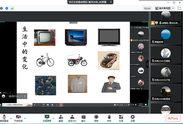Click weather widget in shared taskbar tray
This screenshot has width=183, height=124.
click(118, 105)
